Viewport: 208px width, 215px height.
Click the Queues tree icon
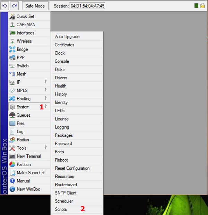12,115
